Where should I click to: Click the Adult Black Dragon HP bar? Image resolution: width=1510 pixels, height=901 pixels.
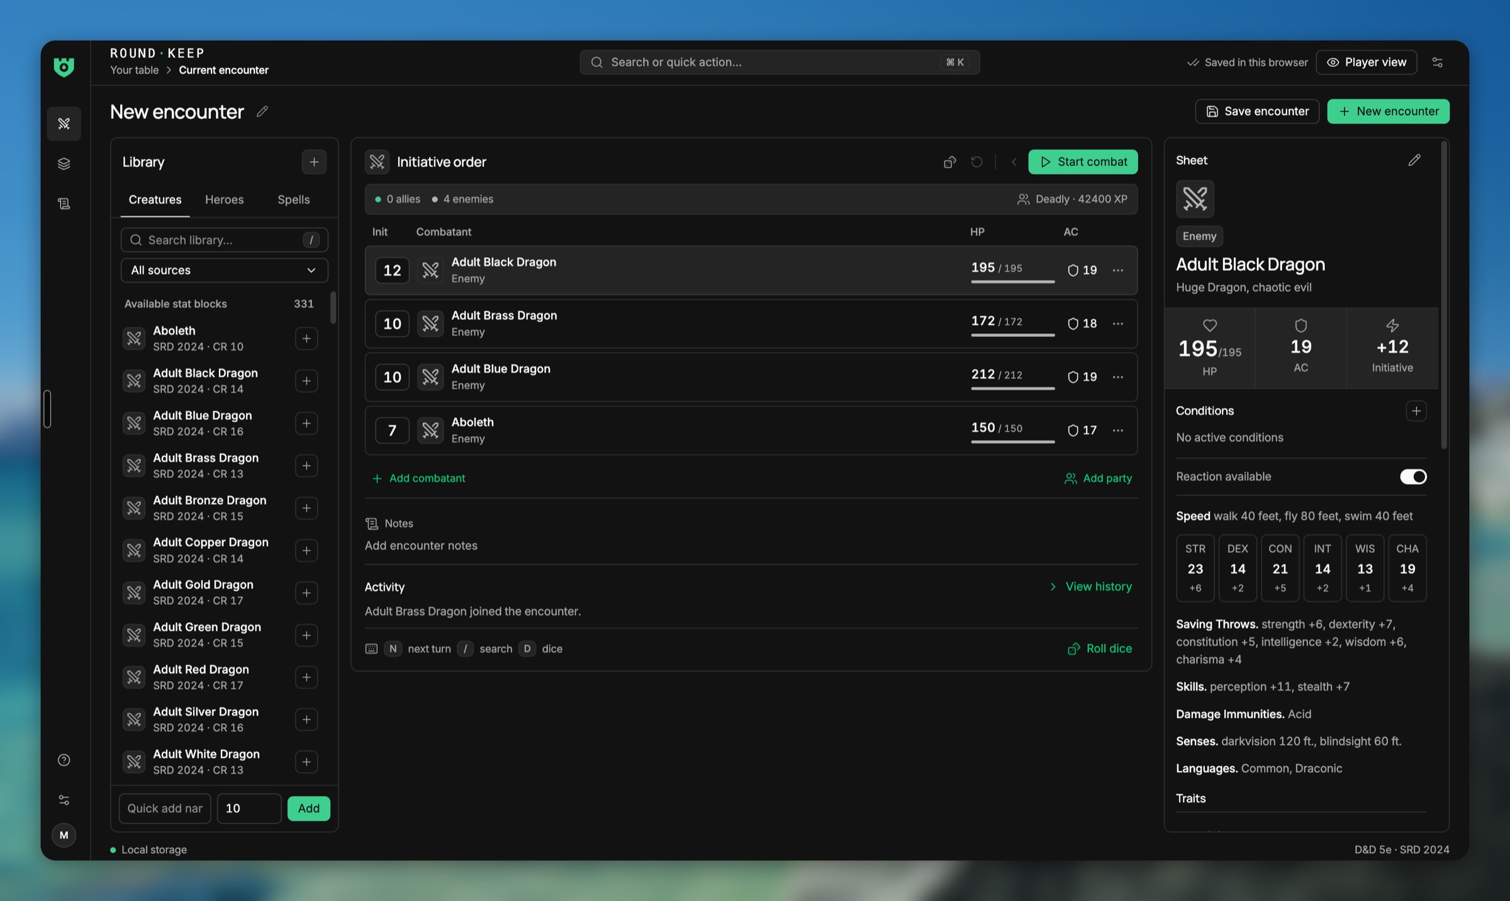click(x=1012, y=282)
